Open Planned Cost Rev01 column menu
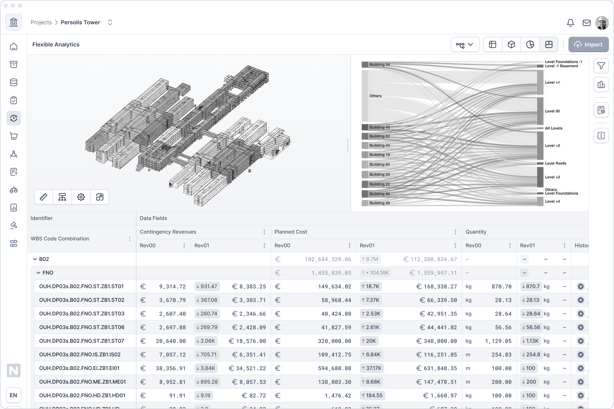The width and height of the screenshot is (614, 409). pos(455,245)
